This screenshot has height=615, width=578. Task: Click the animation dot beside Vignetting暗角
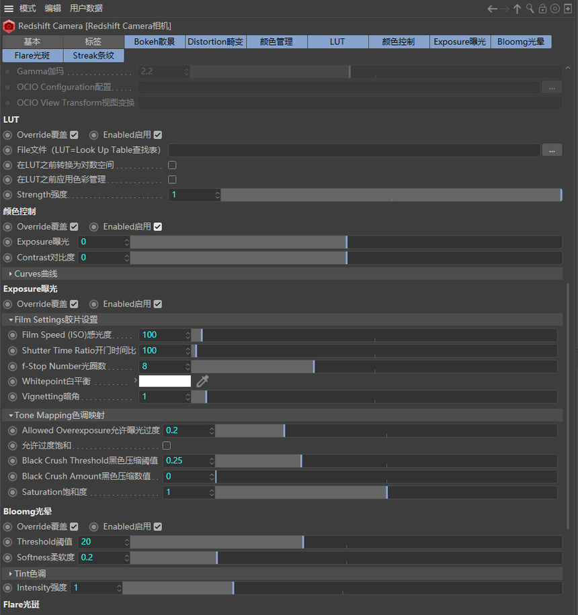(x=13, y=397)
